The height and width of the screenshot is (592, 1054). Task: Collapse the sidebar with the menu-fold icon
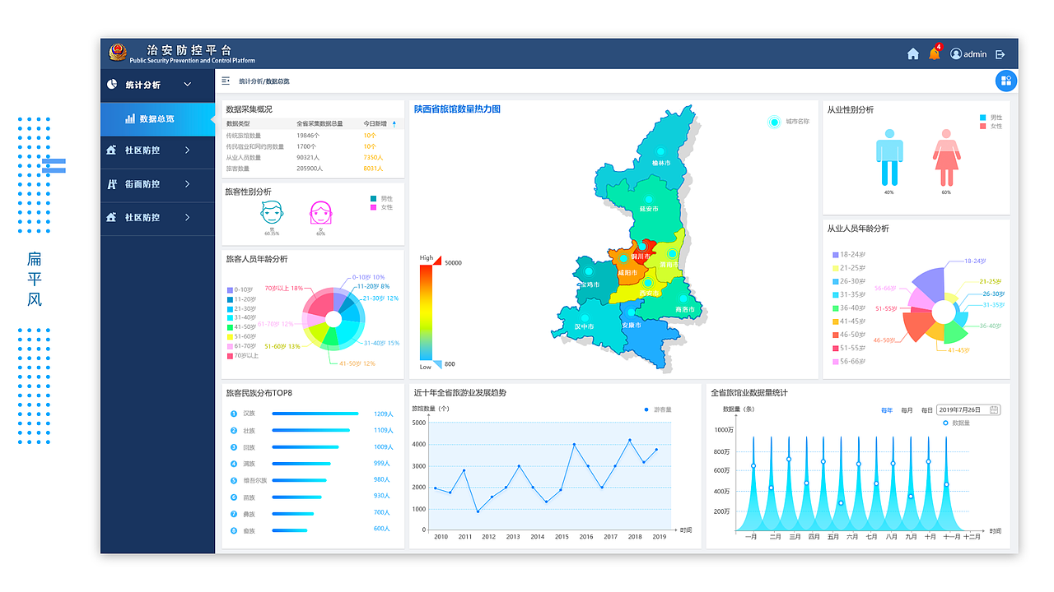226,81
